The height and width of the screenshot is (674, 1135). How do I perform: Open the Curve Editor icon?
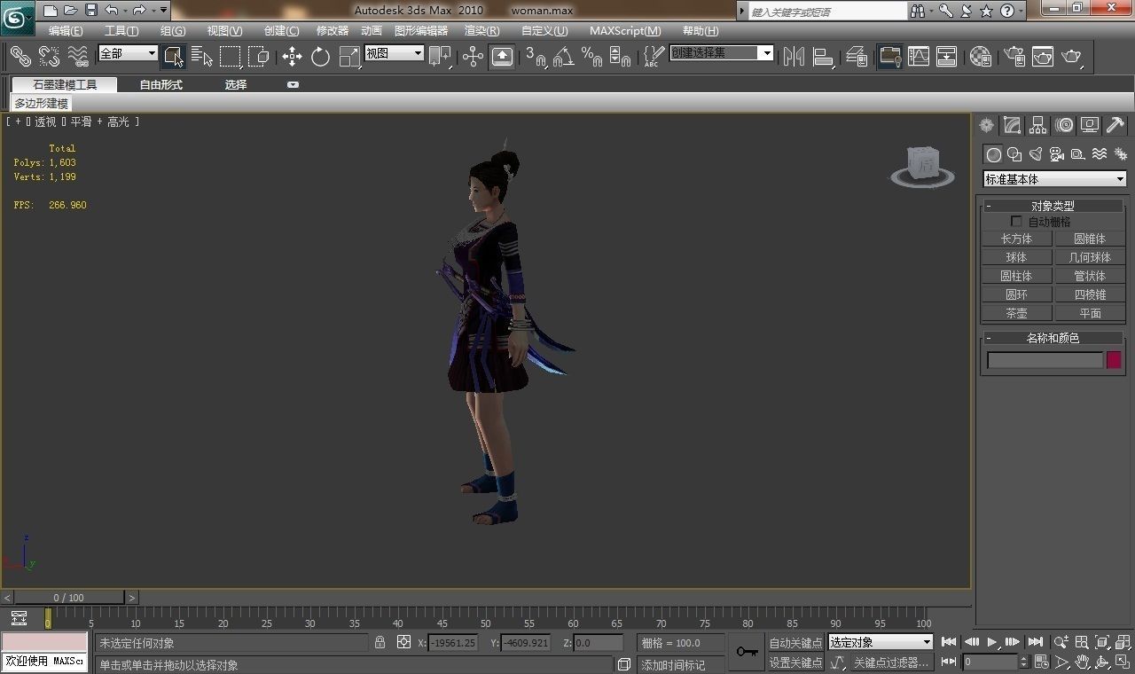point(919,57)
